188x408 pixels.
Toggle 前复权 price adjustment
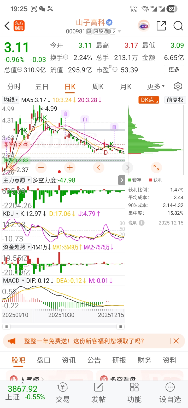175,100
